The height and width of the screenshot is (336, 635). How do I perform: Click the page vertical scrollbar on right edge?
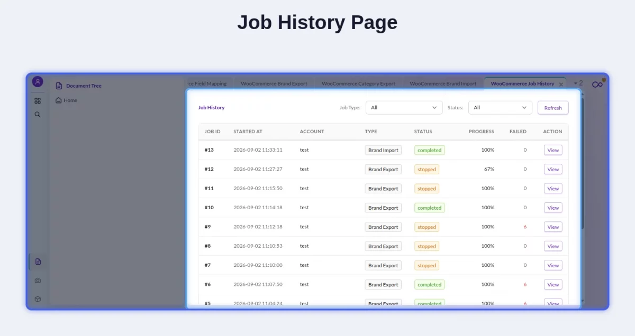pos(583,164)
